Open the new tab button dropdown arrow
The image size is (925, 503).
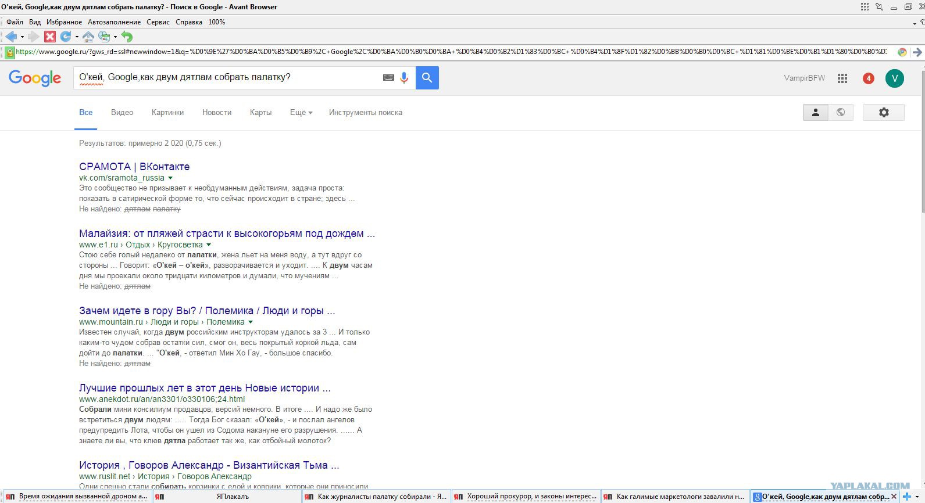(x=917, y=497)
